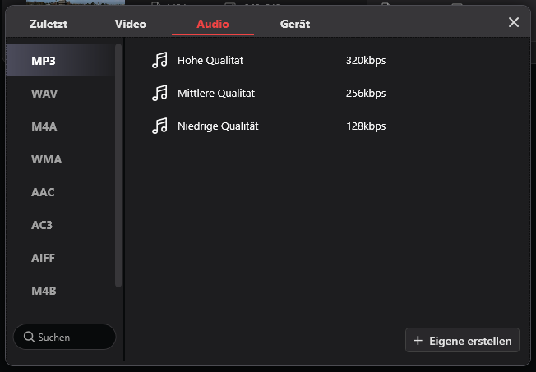The width and height of the screenshot is (536, 372).
Task: Click the plus icon on Eigene erstellen
Action: (418, 341)
